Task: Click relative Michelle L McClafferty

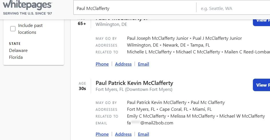Action: point(149,52)
